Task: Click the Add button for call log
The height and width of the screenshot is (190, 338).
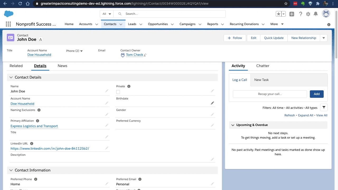Action: 317,94
